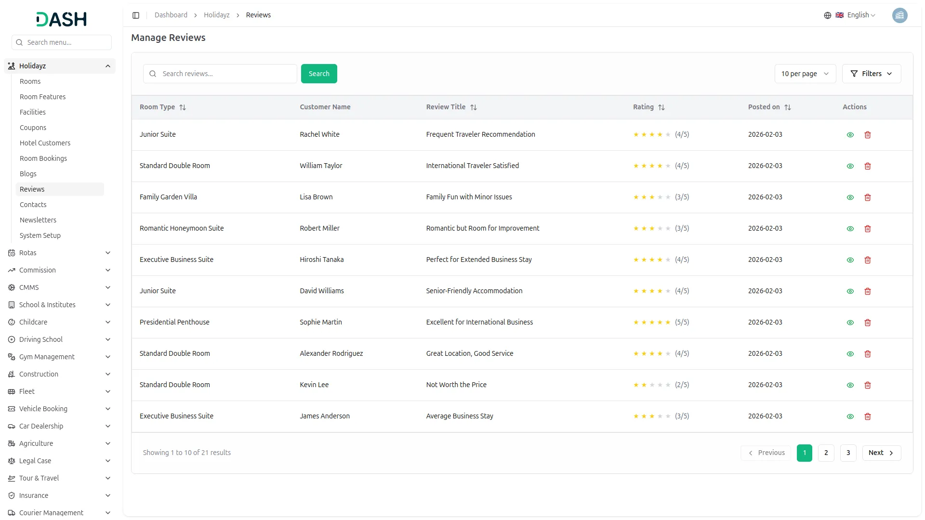Image resolution: width=925 pixels, height=520 pixels.
Task: Open the user profile avatar
Action: (x=899, y=15)
